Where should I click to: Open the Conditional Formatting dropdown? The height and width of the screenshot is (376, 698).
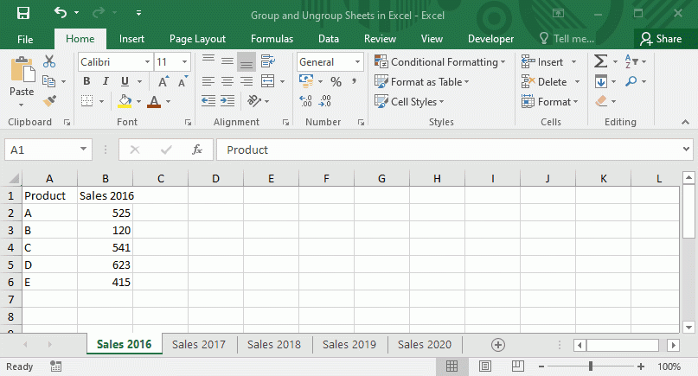pos(440,61)
